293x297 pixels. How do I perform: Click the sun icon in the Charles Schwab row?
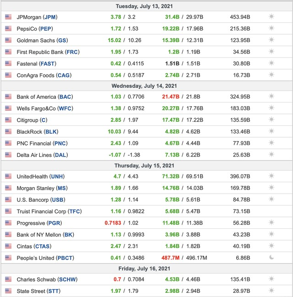click(x=271, y=279)
